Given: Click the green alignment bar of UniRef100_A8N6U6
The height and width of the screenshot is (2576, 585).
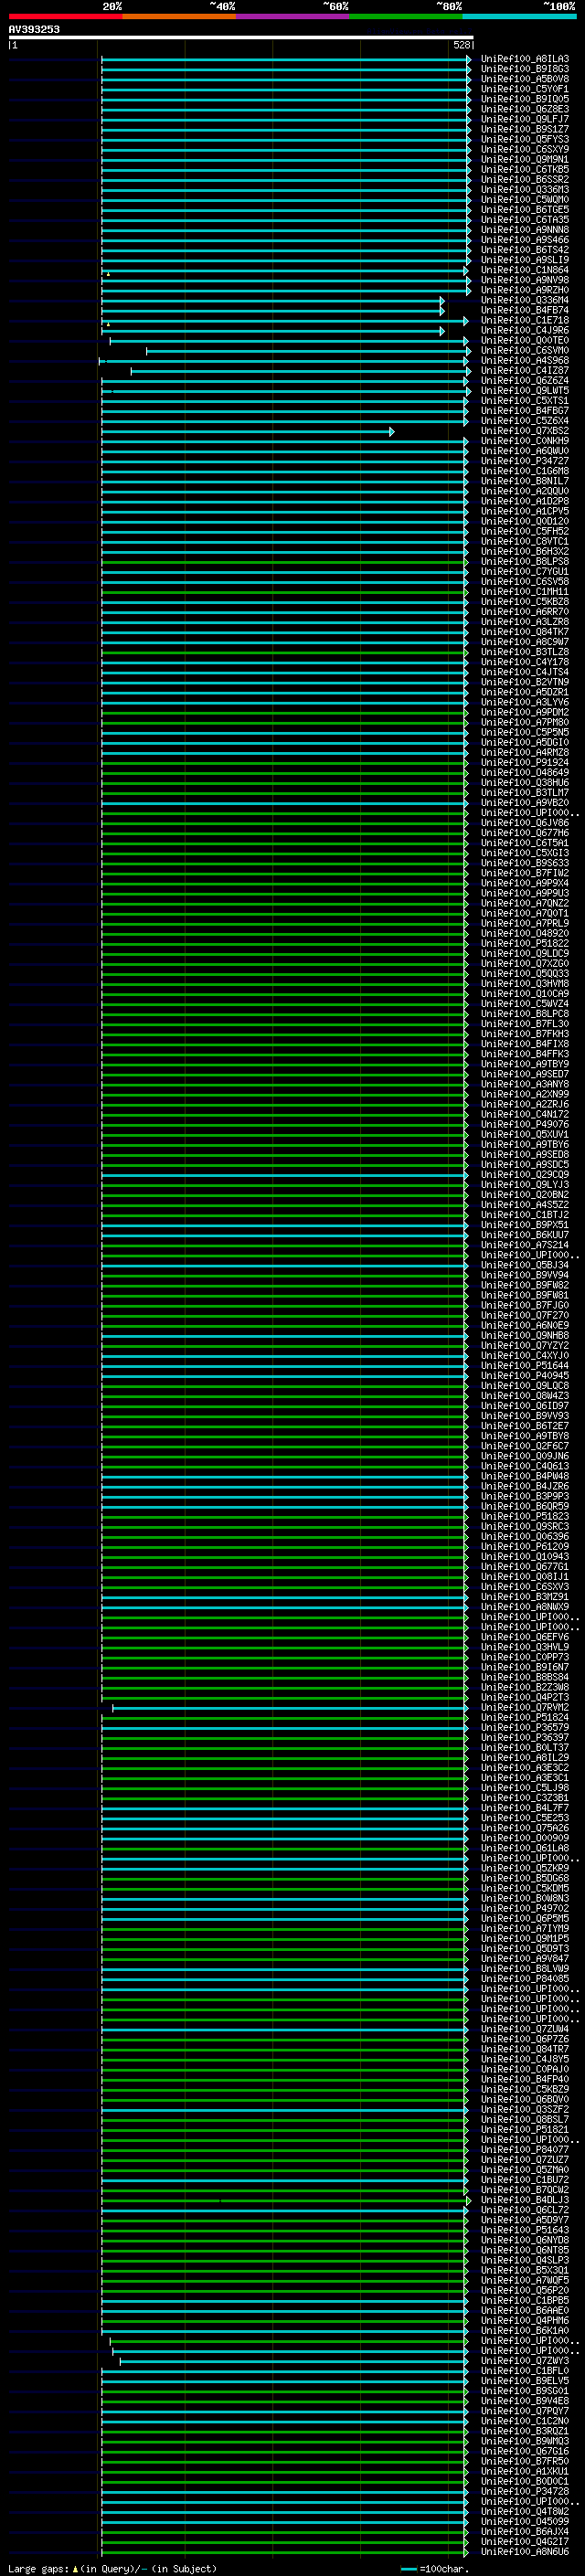Looking at the screenshot, I should coord(284,2551).
